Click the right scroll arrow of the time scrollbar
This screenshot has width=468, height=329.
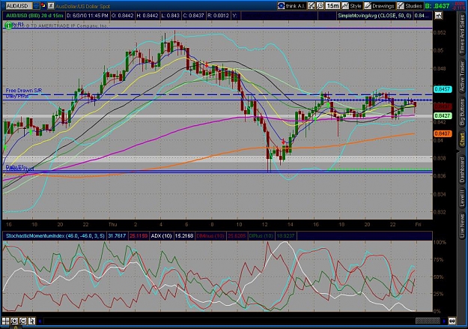444,322
